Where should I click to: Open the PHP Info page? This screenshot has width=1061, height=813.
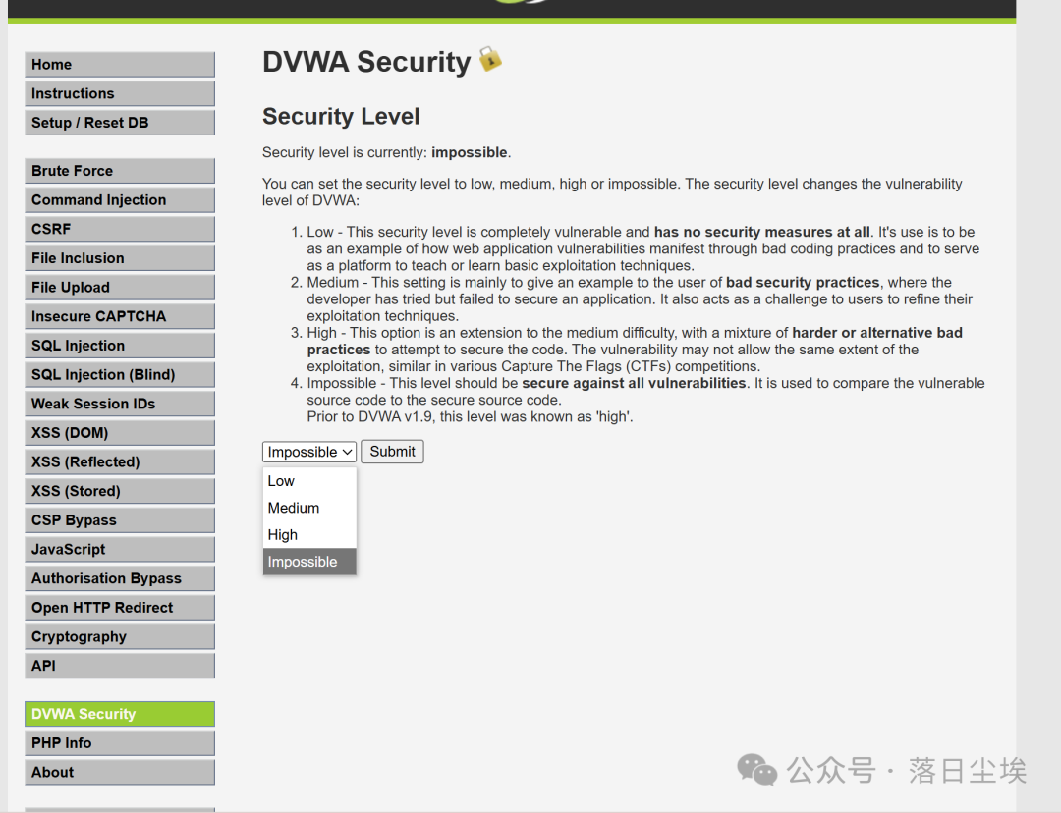tap(120, 742)
